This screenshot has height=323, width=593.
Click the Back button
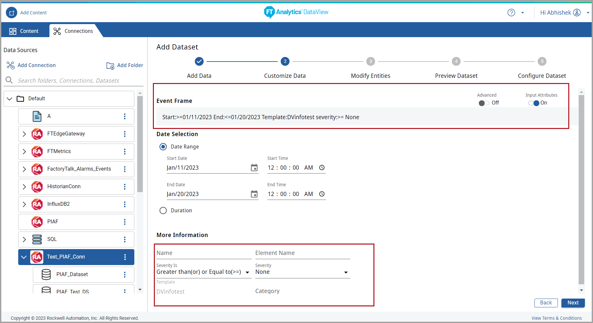tap(546, 303)
